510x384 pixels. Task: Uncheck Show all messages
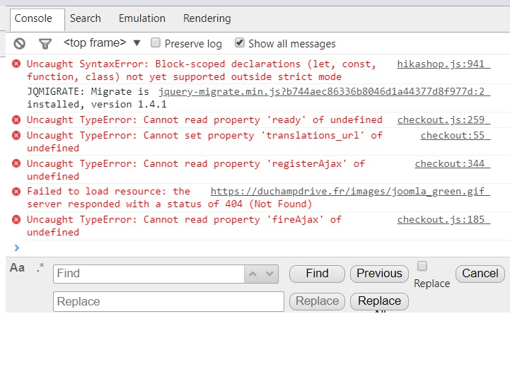240,42
